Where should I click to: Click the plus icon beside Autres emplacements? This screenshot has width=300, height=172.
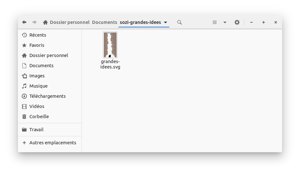coord(24,143)
